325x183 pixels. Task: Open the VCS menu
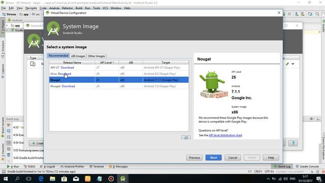click(x=105, y=8)
